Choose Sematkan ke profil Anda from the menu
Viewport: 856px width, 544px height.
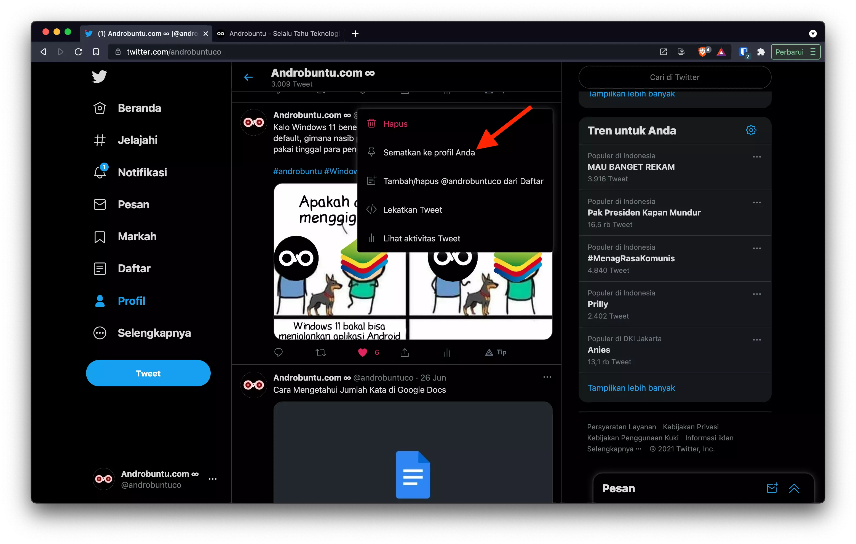coord(429,152)
